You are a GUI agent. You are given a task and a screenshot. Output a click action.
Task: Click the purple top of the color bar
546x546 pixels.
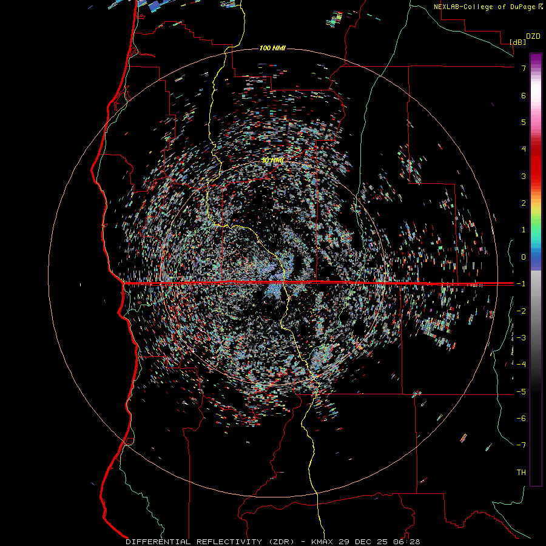[x=536, y=59]
